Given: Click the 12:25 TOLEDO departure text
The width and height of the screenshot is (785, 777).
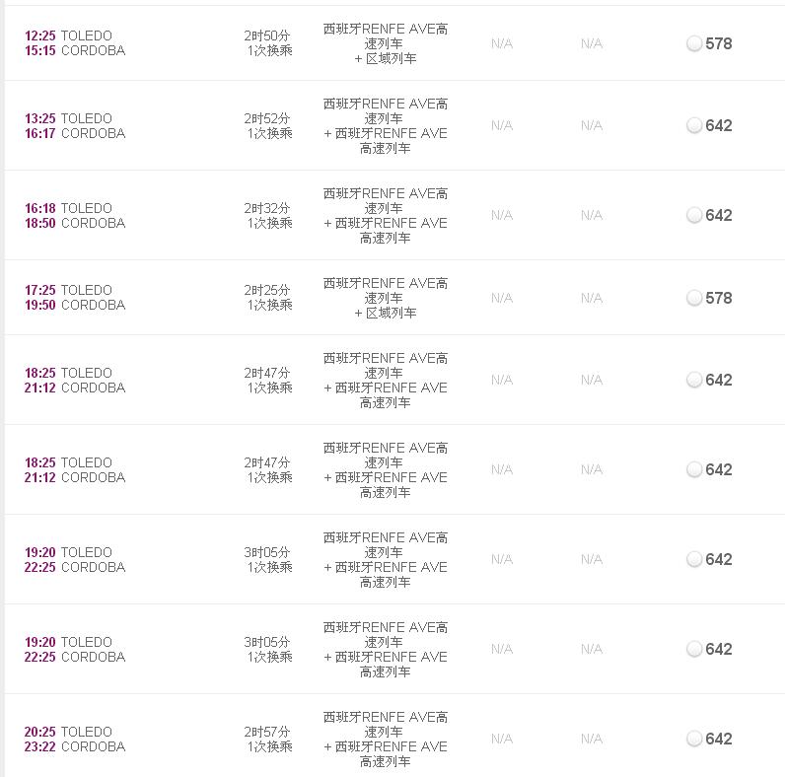Looking at the screenshot, I should pos(68,35).
